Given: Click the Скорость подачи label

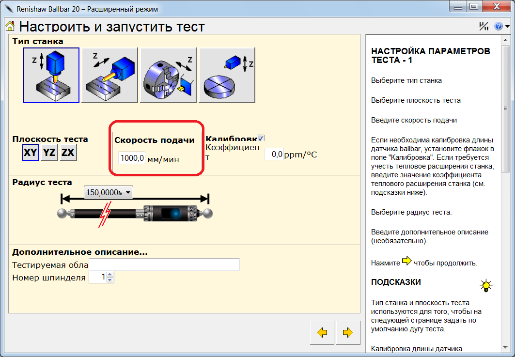Looking at the screenshot, I should 155,140.
